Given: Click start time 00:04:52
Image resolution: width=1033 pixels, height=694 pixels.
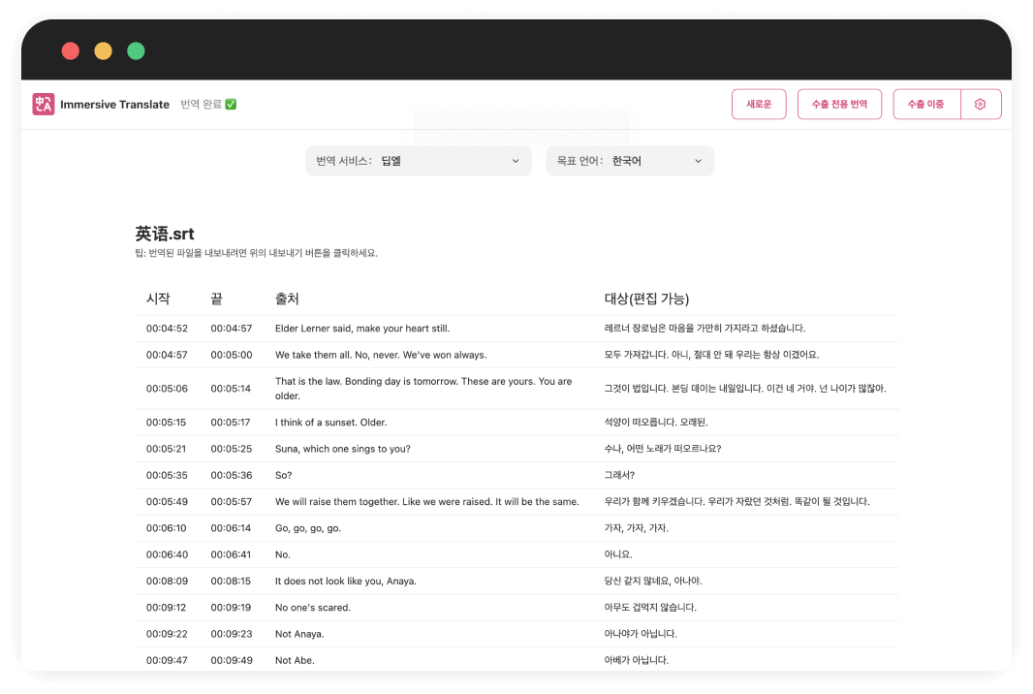Looking at the screenshot, I should [x=167, y=329].
